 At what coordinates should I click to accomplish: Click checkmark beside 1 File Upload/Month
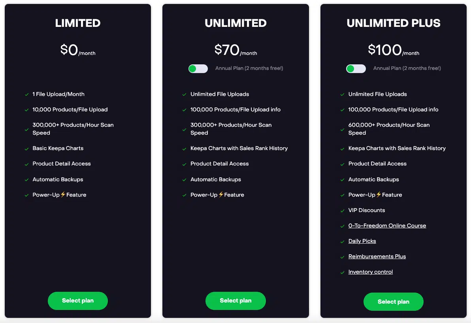click(26, 95)
